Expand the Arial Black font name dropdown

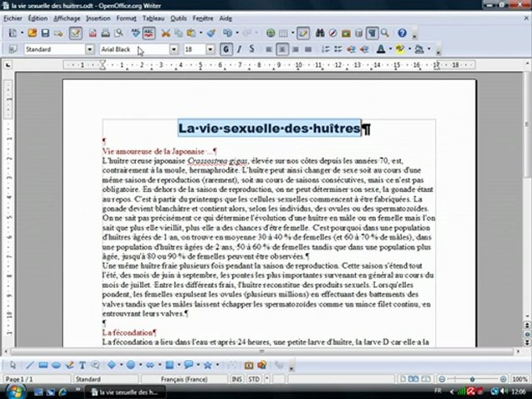click(x=173, y=49)
